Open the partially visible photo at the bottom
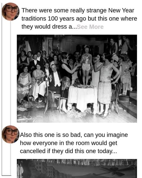The image size is (142, 178). tap(77, 169)
